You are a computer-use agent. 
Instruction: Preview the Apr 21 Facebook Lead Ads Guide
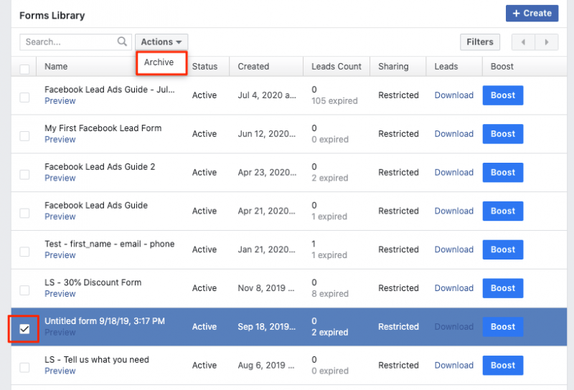coord(60,217)
